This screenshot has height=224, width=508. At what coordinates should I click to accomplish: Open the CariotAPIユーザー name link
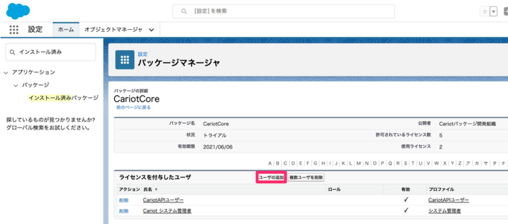pyautogui.click(x=163, y=200)
